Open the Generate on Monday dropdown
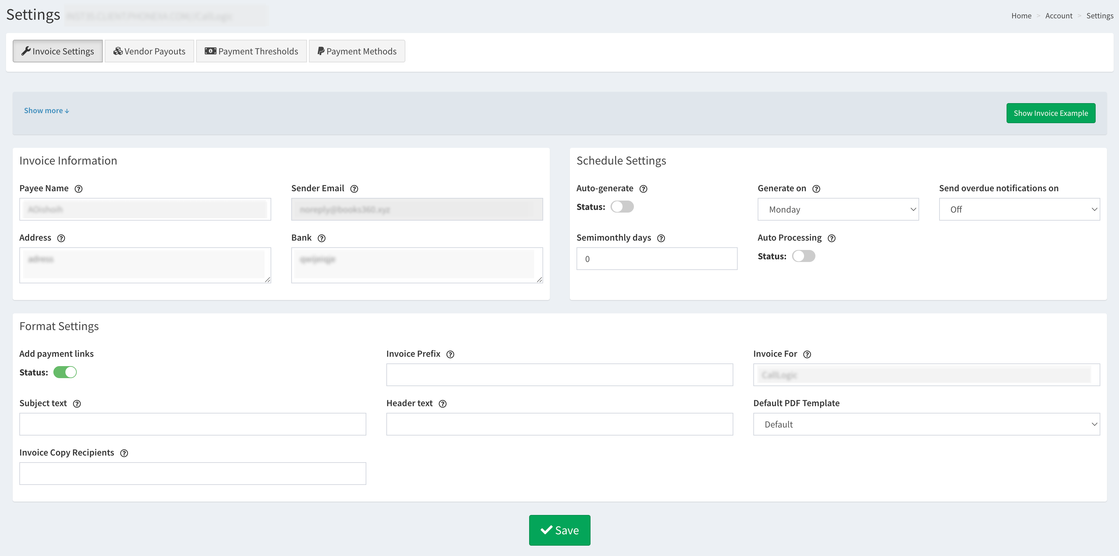Viewport: 1119px width, 556px height. pyautogui.click(x=837, y=209)
